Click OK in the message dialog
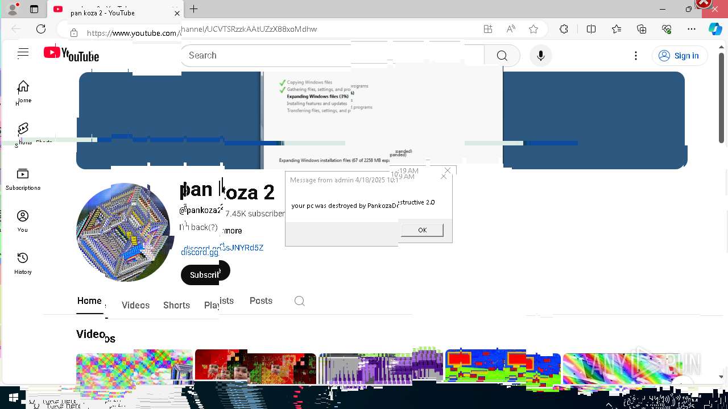This screenshot has height=409, width=728. click(x=422, y=230)
